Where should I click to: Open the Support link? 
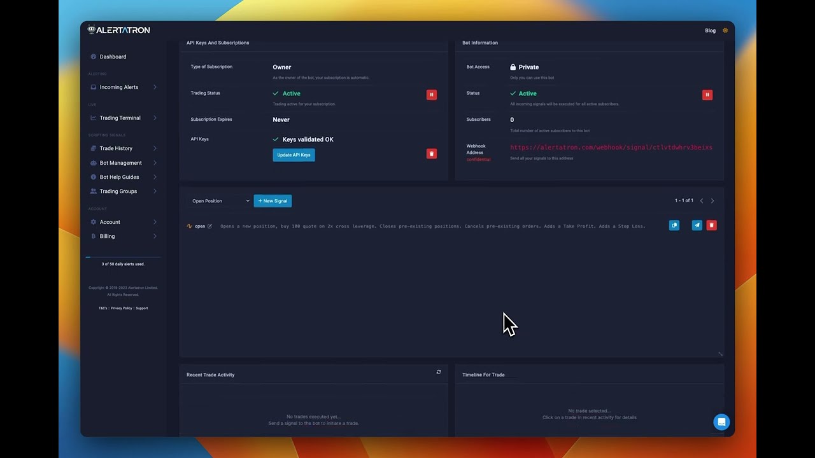[x=141, y=309]
